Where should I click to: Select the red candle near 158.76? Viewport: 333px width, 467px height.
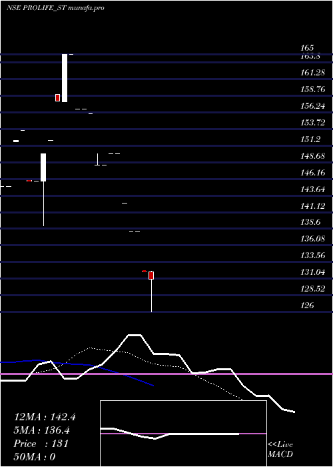[58, 97]
